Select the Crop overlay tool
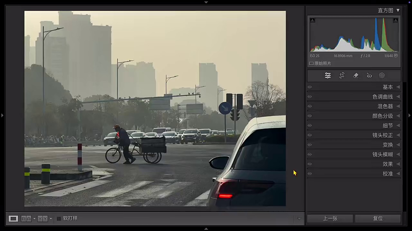The image size is (412, 231). pyautogui.click(x=342, y=75)
